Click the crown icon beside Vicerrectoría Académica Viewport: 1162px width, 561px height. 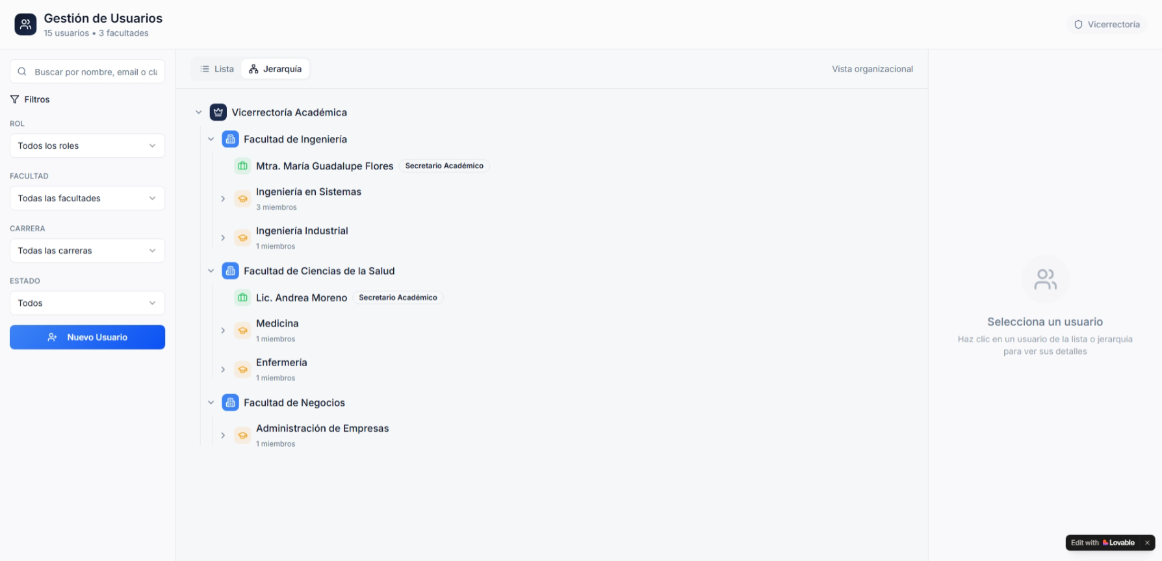[x=218, y=112]
